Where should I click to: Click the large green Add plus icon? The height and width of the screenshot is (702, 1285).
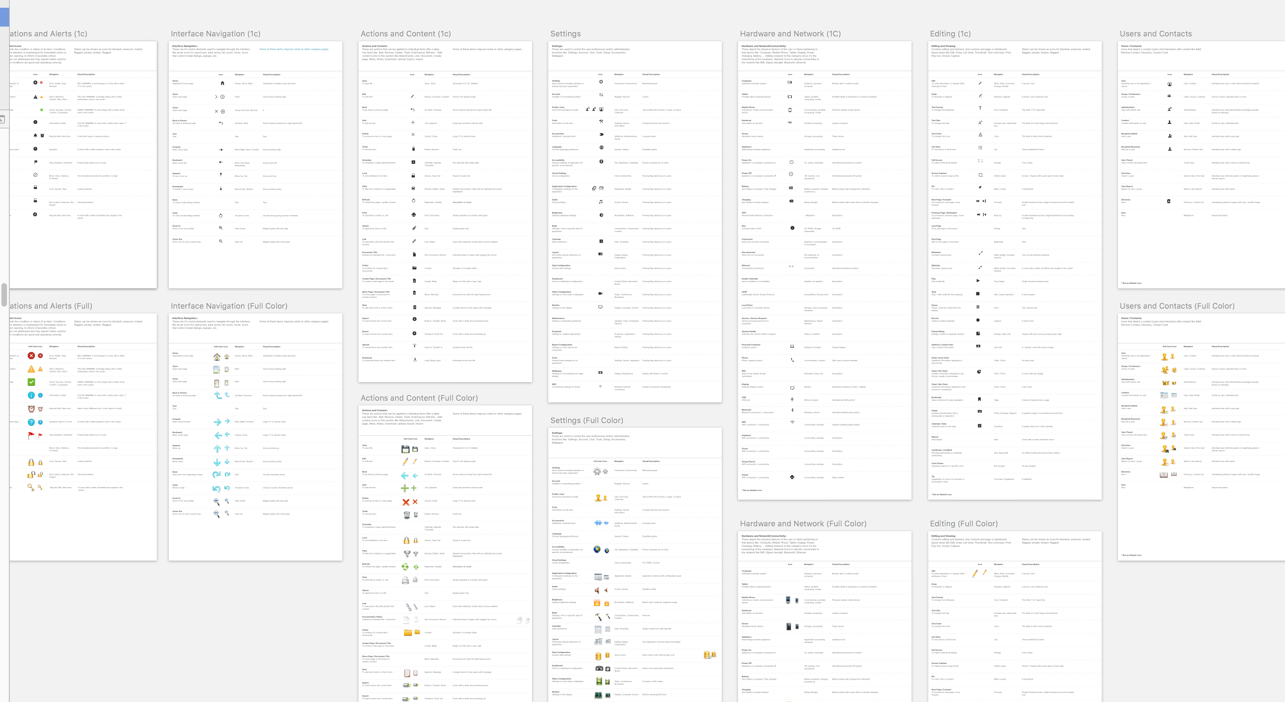coord(405,488)
